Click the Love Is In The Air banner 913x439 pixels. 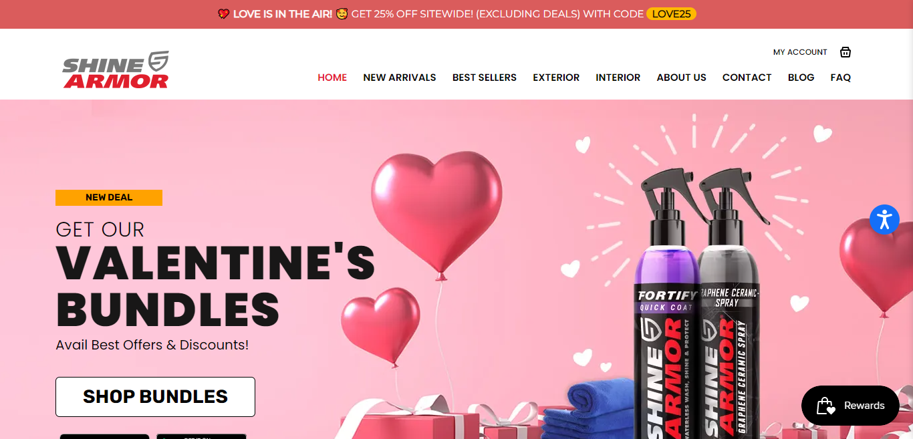tap(456, 14)
